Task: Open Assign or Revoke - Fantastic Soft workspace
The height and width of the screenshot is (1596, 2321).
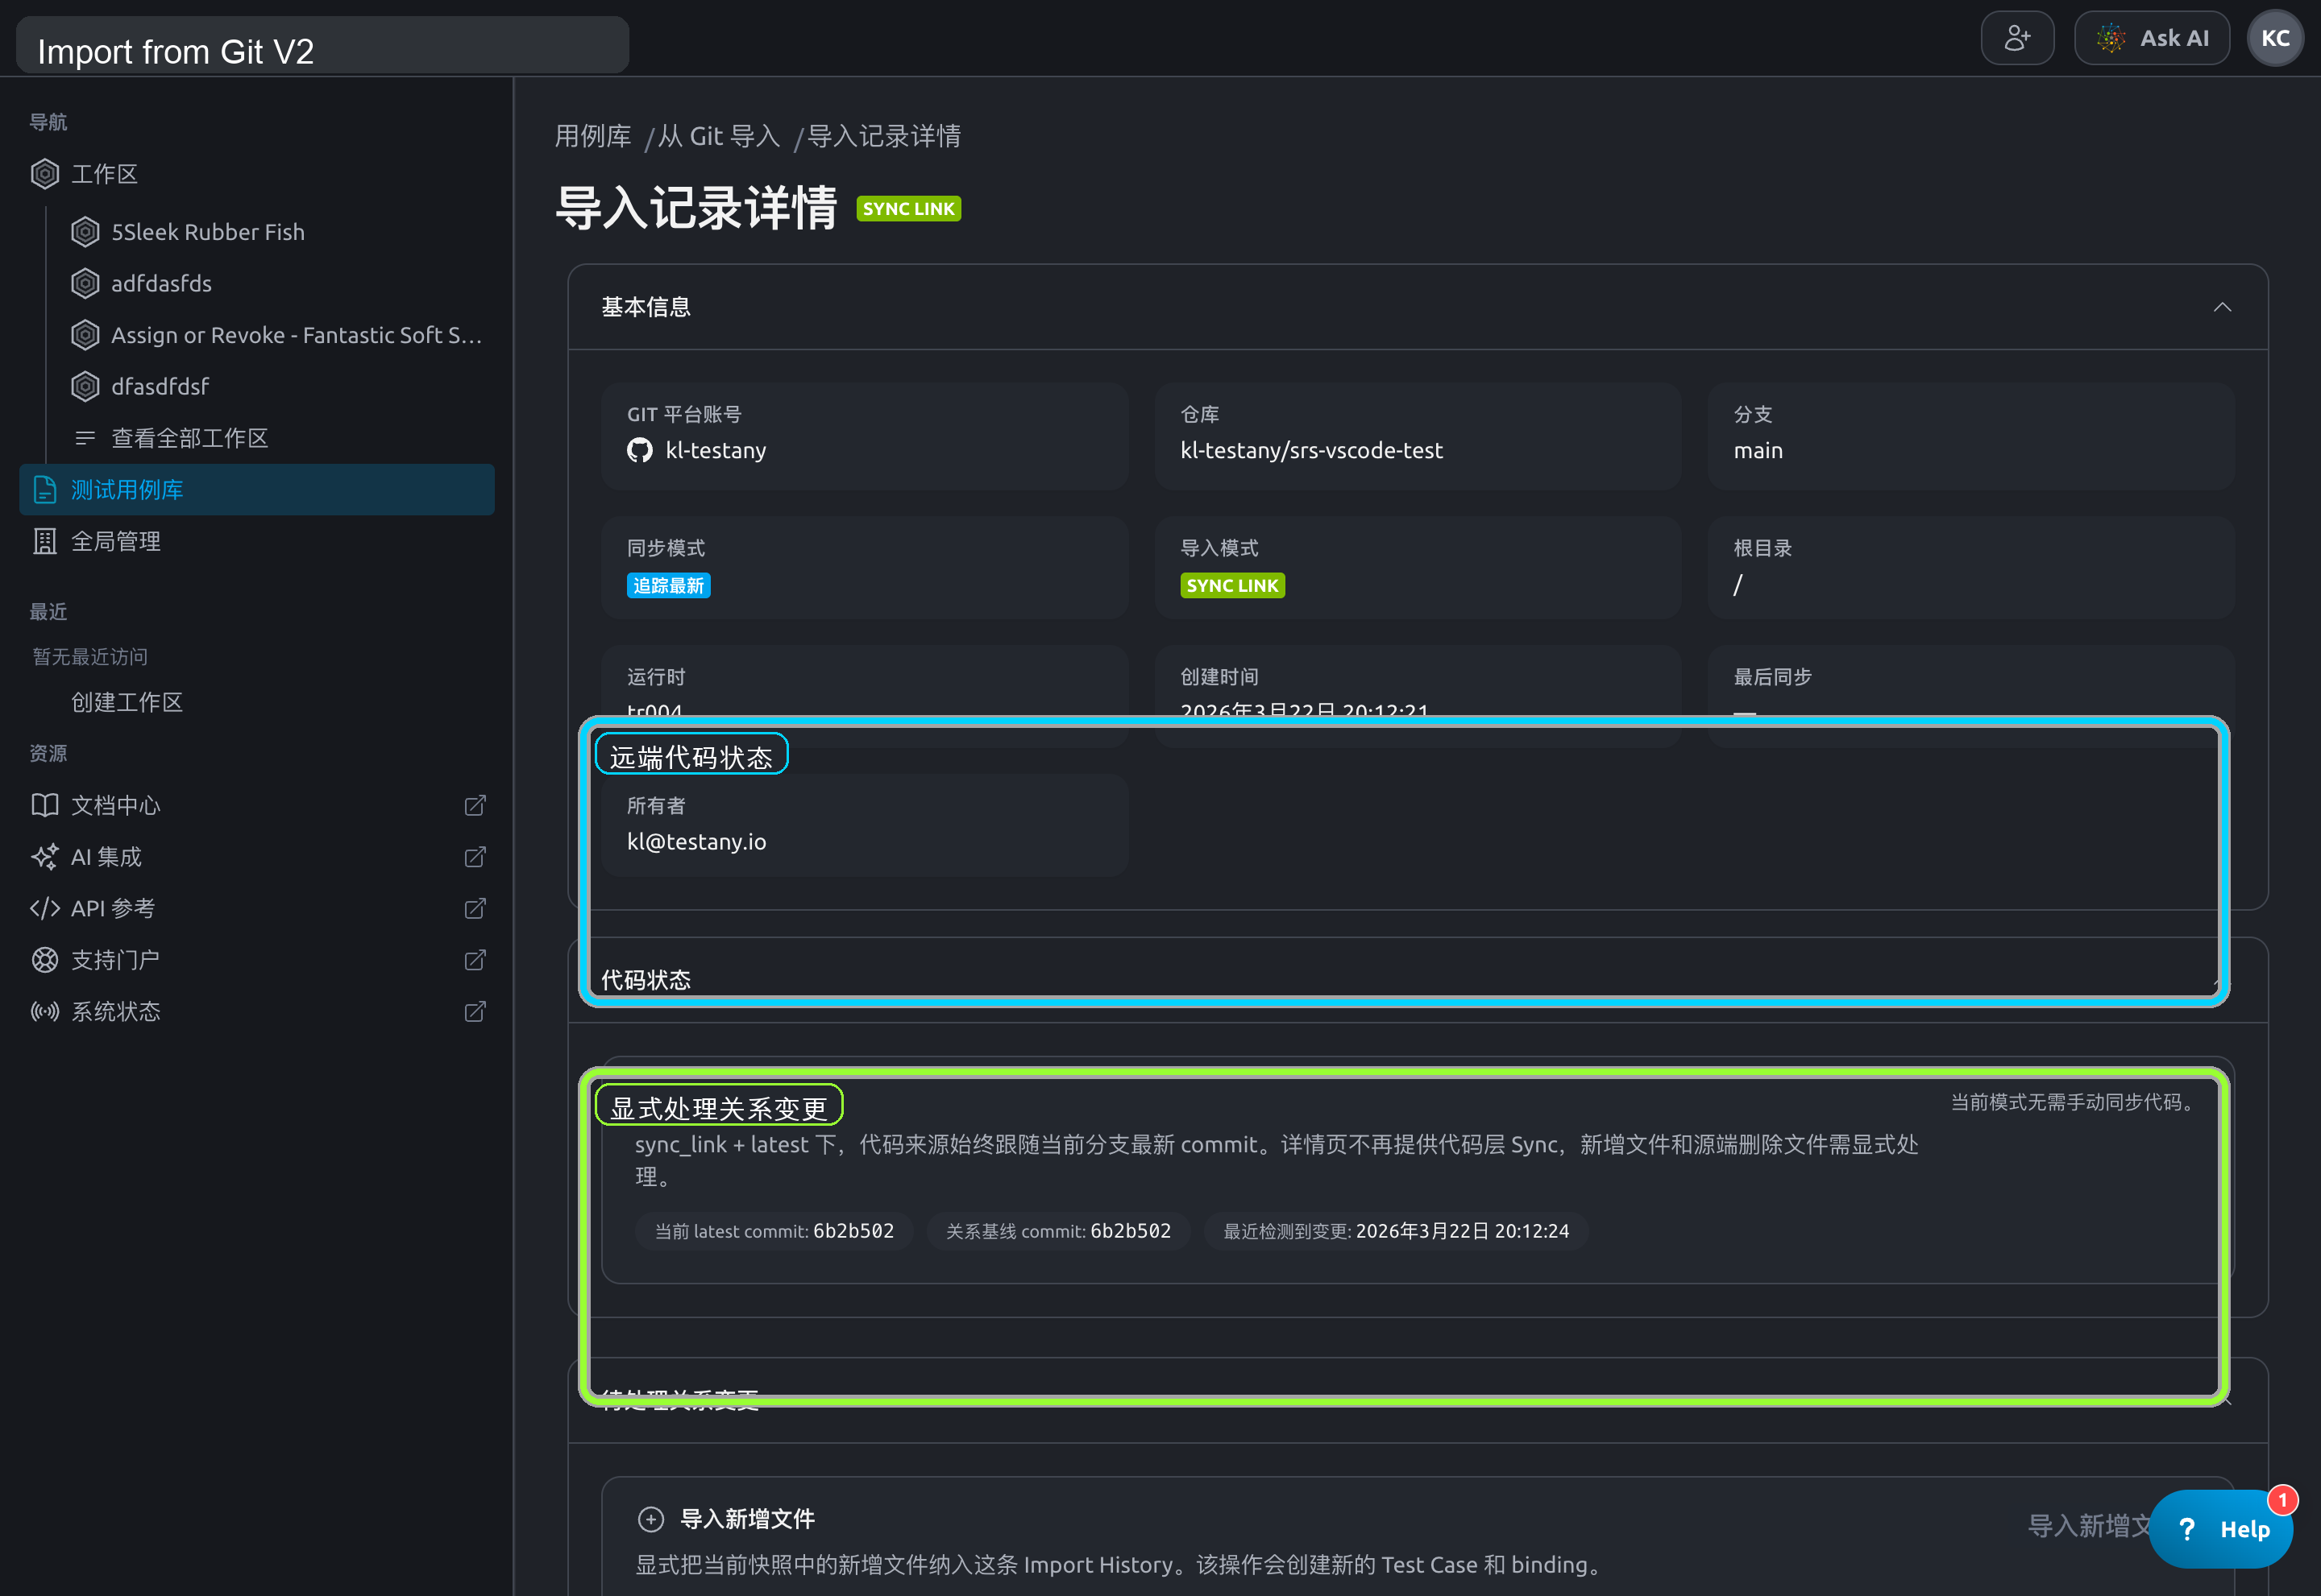Action: [x=297, y=335]
